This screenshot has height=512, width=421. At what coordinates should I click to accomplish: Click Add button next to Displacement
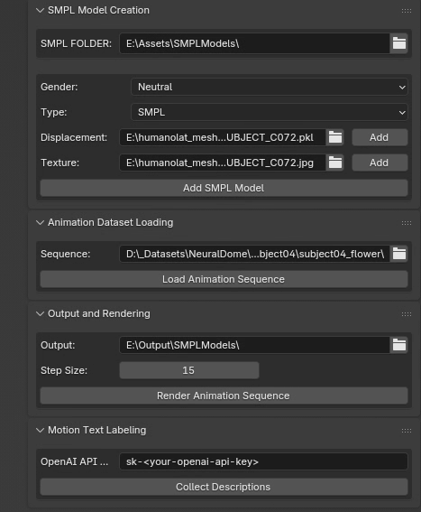(380, 137)
